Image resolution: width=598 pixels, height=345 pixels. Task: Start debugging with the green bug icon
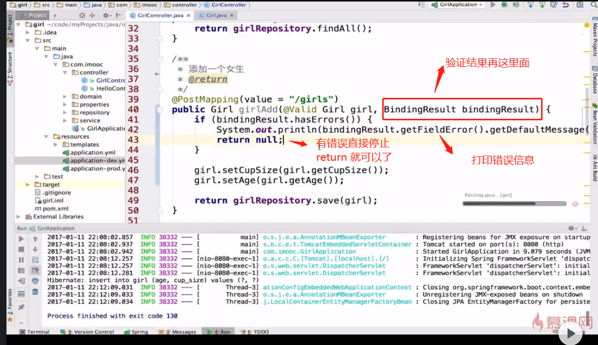(x=504, y=5)
